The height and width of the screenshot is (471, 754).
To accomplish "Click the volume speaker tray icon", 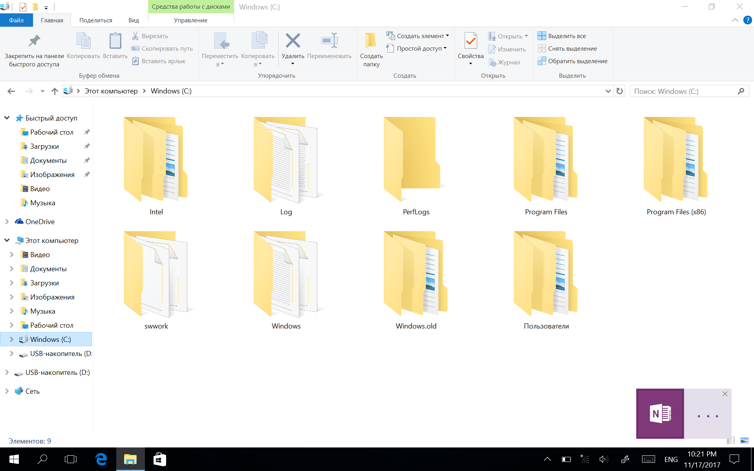I will click(604, 459).
